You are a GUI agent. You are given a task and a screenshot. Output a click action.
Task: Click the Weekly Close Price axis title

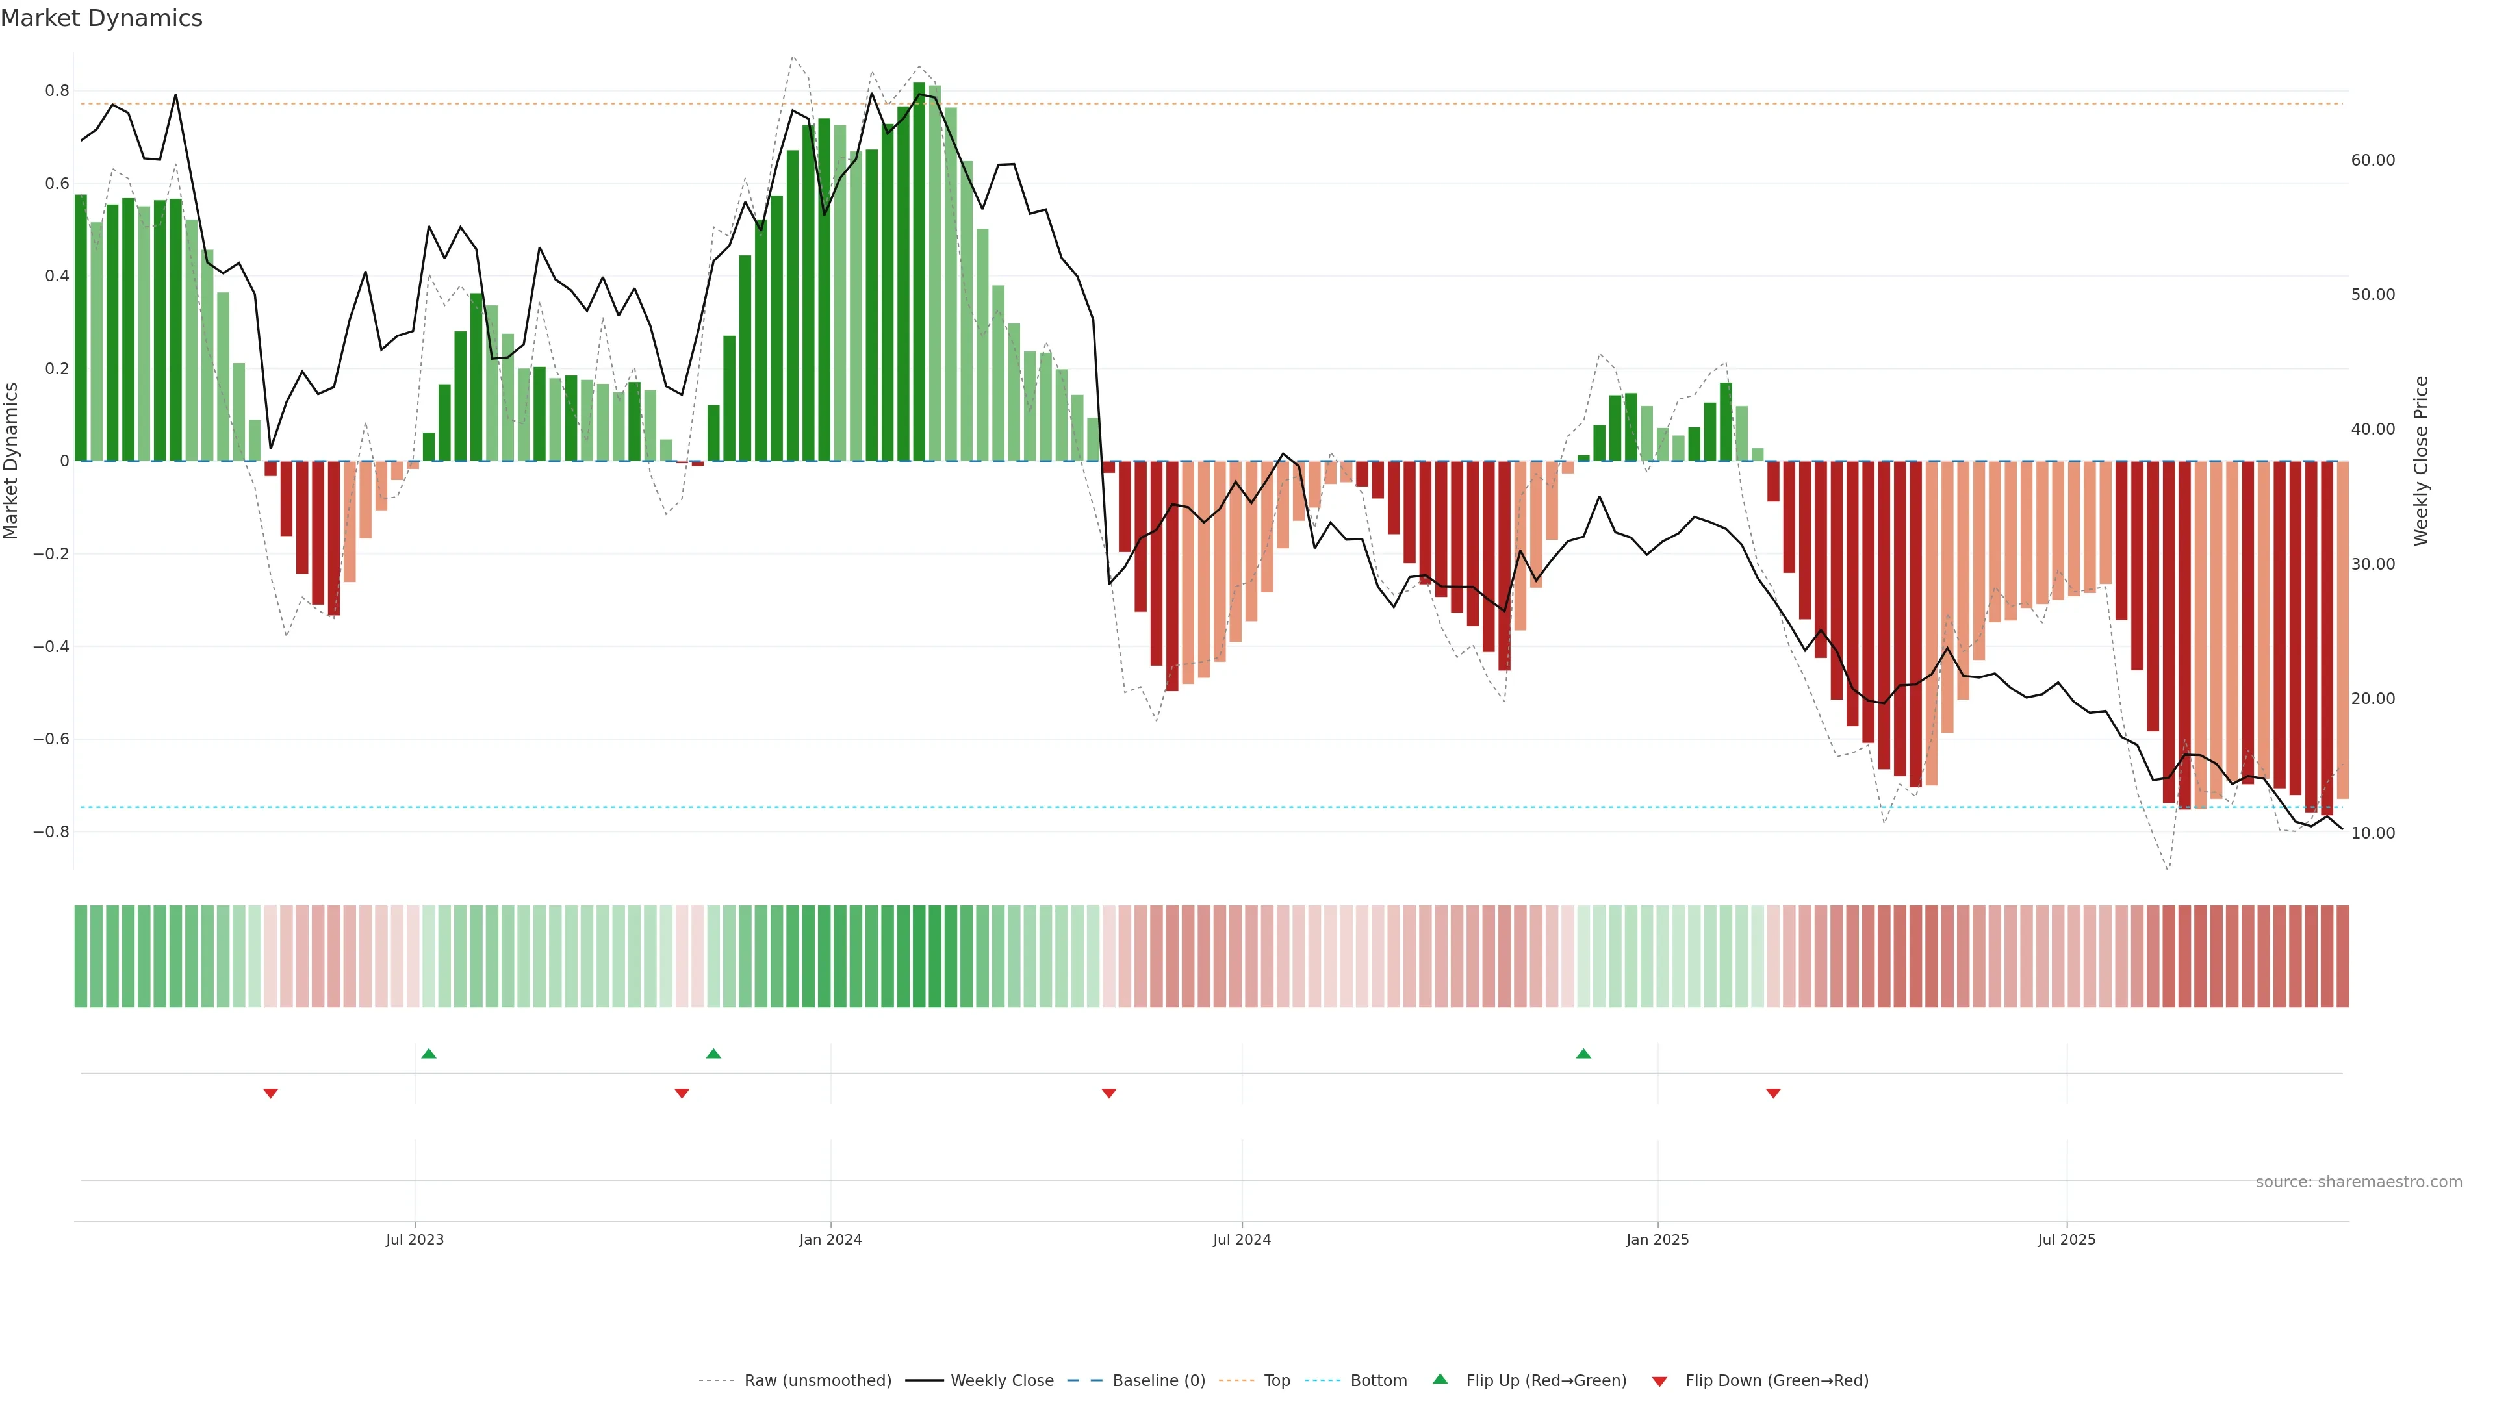point(2420,461)
